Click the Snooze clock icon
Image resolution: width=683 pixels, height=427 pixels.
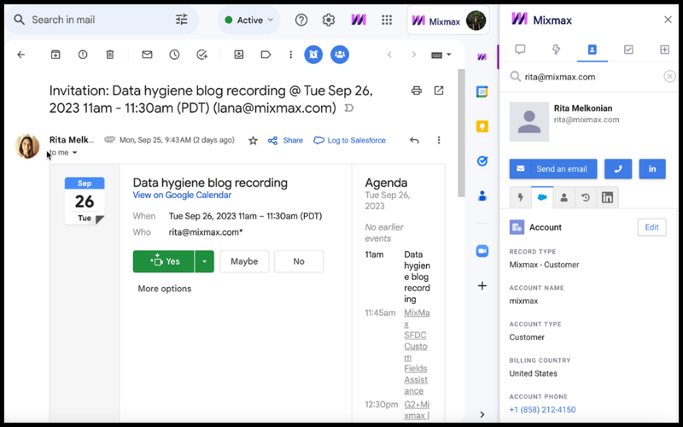[x=174, y=55]
